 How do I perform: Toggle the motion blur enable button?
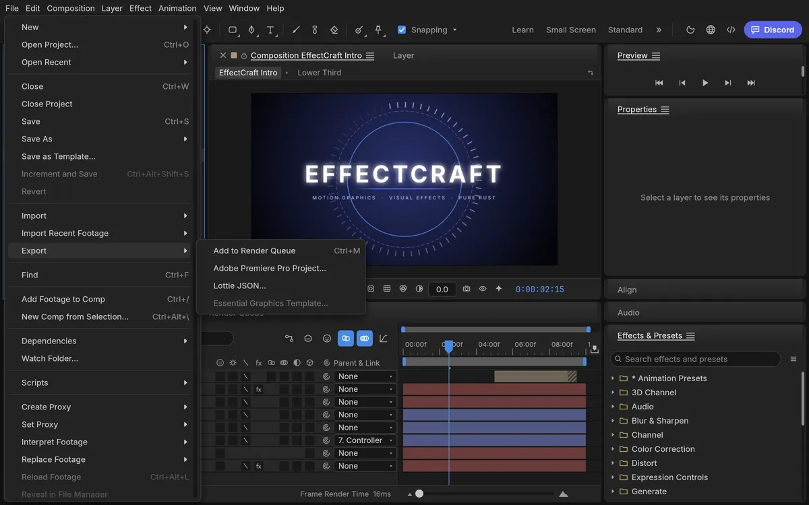pos(365,338)
